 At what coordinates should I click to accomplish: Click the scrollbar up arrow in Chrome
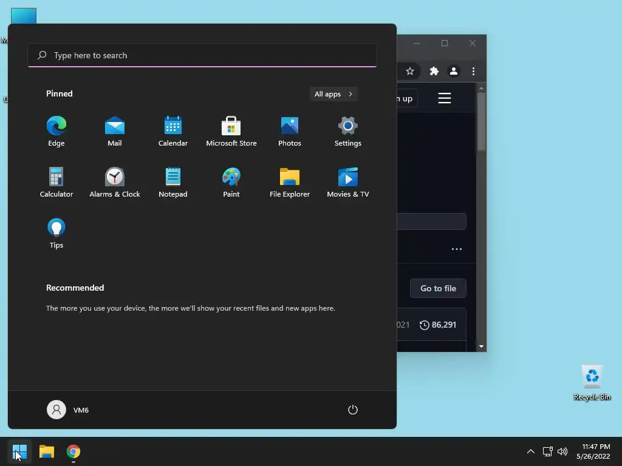481,88
